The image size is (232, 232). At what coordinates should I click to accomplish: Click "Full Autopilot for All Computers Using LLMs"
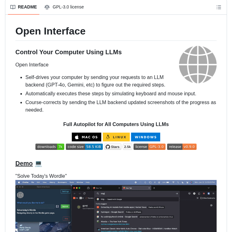[x=116, y=124]
